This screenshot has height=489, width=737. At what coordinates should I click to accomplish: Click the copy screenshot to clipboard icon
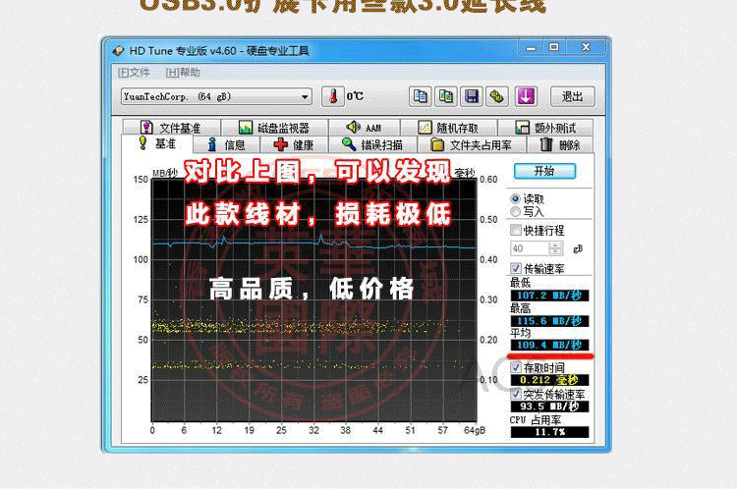pyautogui.click(x=445, y=96)
